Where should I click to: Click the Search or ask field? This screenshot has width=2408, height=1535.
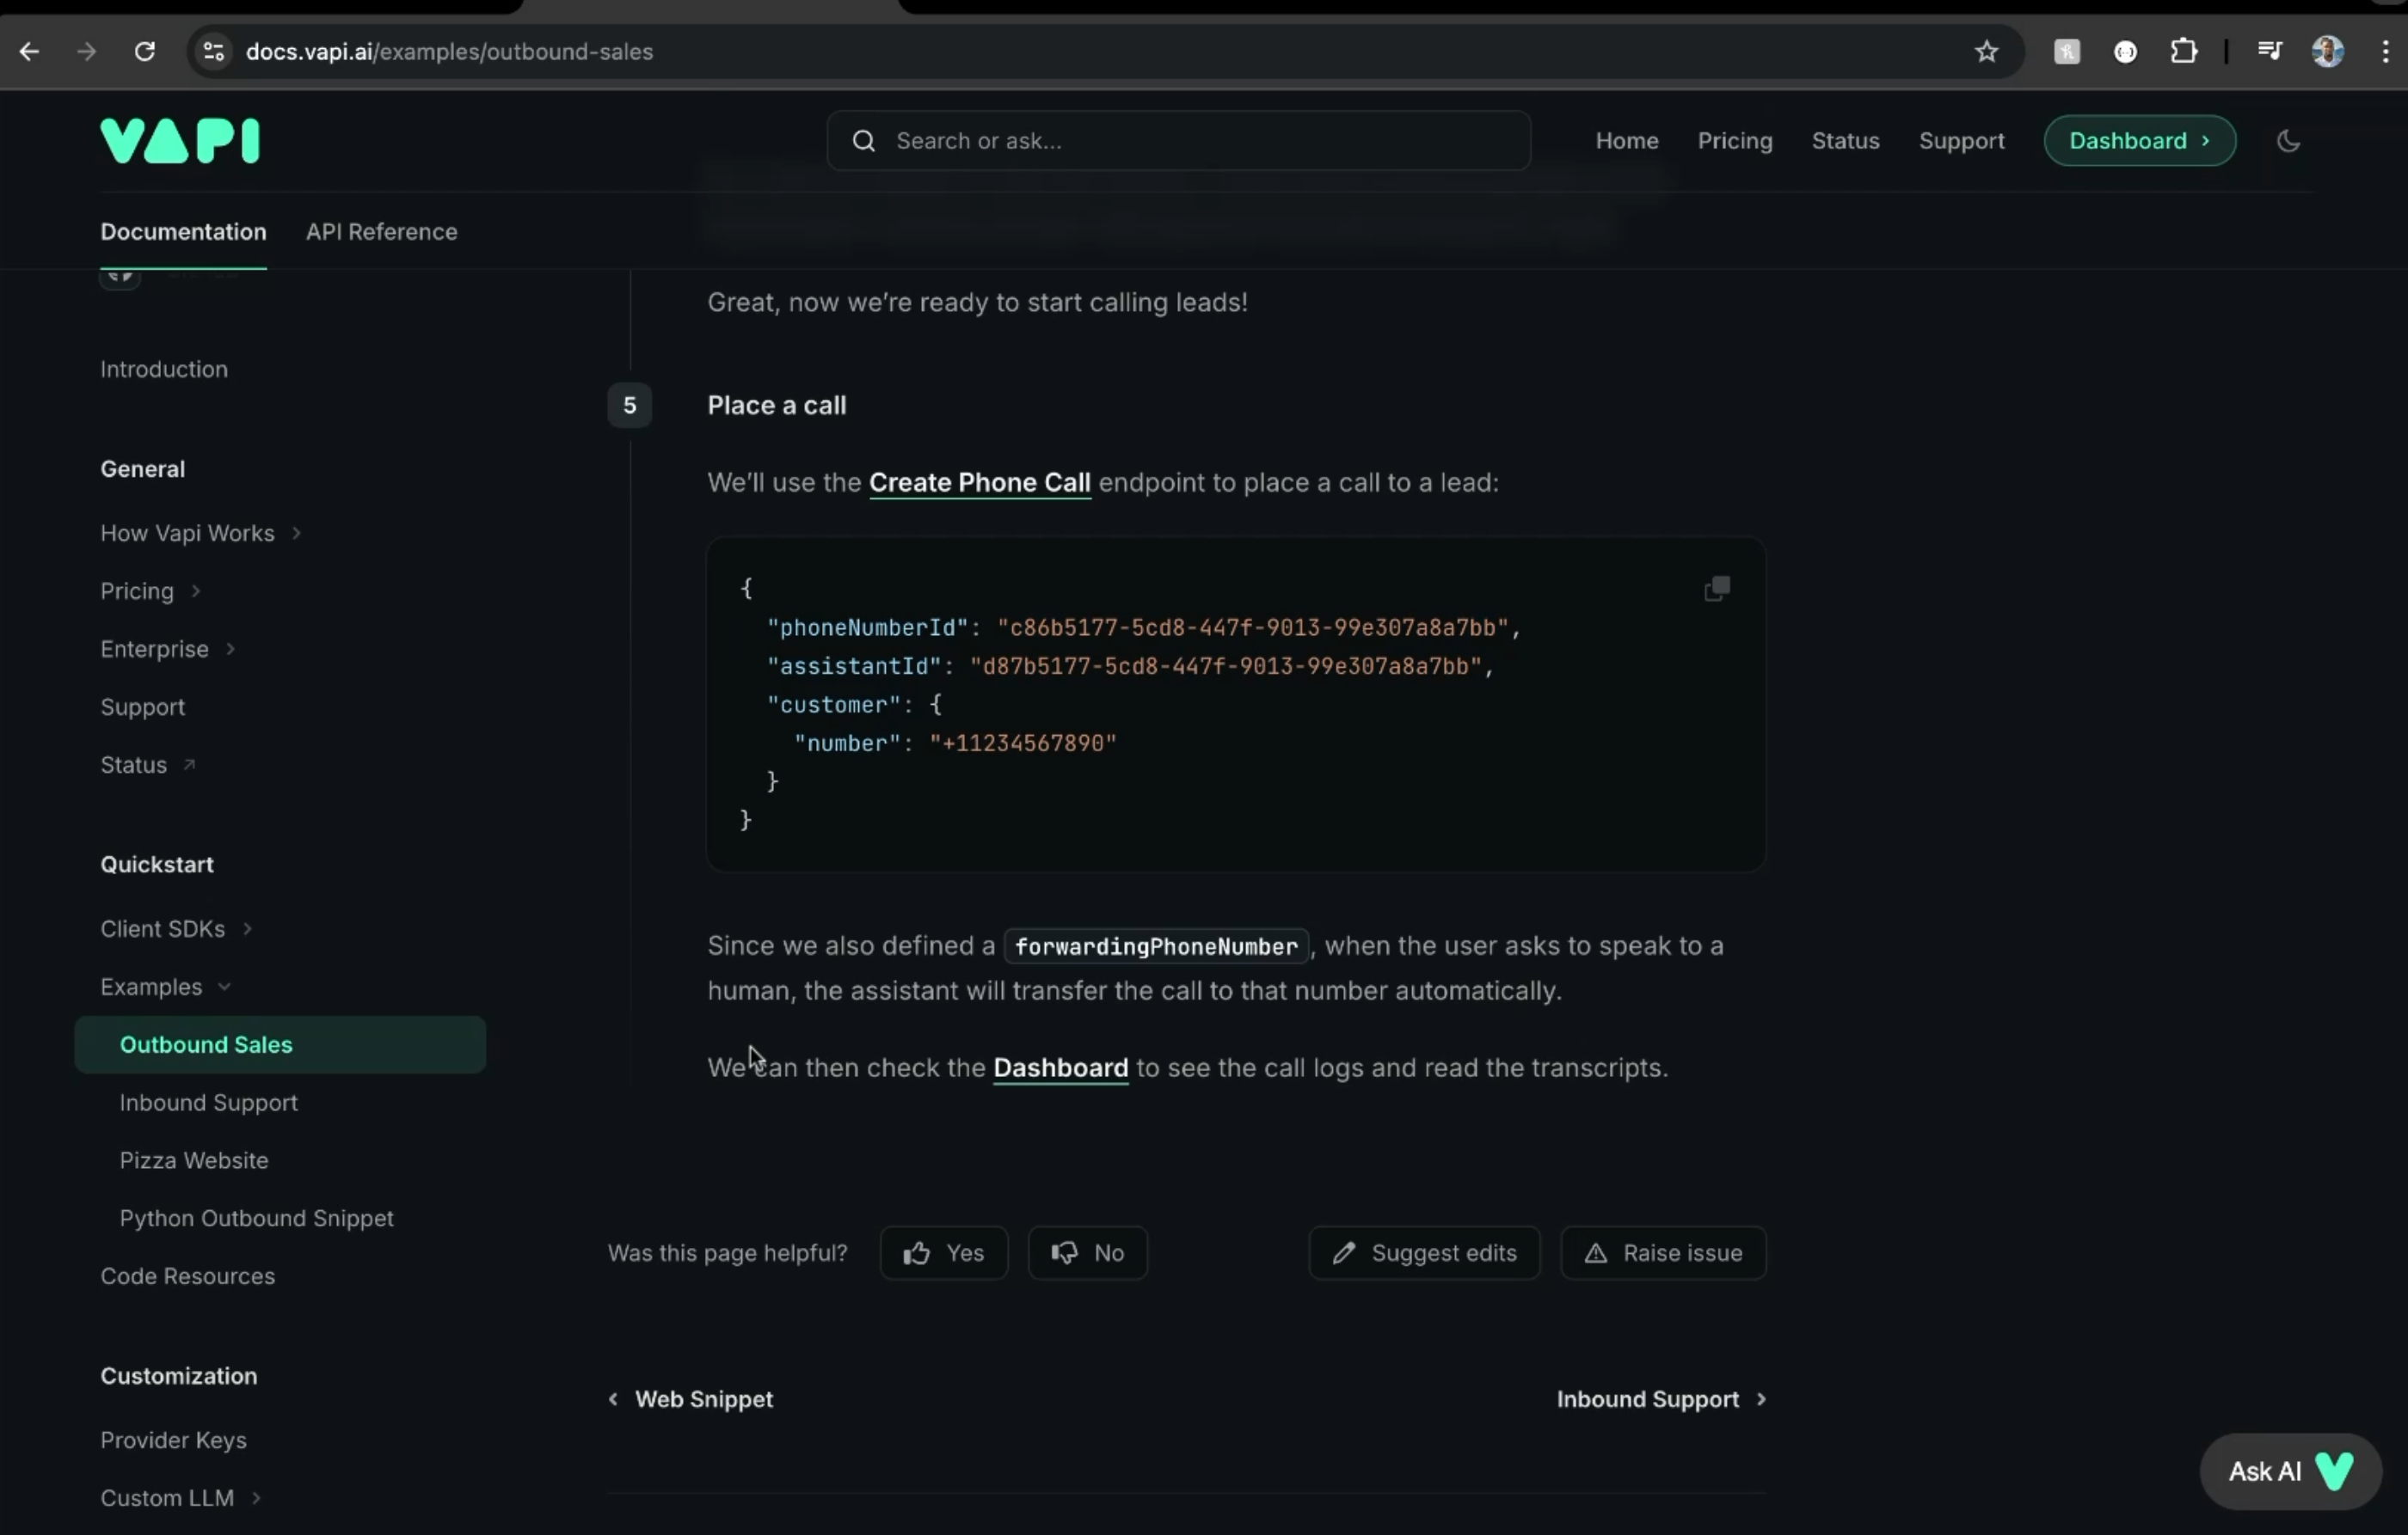coord(1178,141)
